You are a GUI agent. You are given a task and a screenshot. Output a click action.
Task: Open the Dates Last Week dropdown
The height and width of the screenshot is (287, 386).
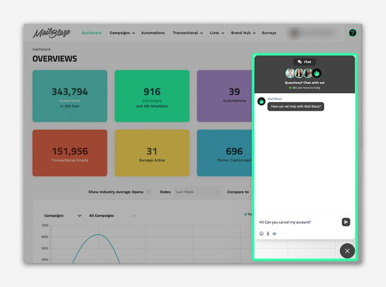(x=197, y=192)
